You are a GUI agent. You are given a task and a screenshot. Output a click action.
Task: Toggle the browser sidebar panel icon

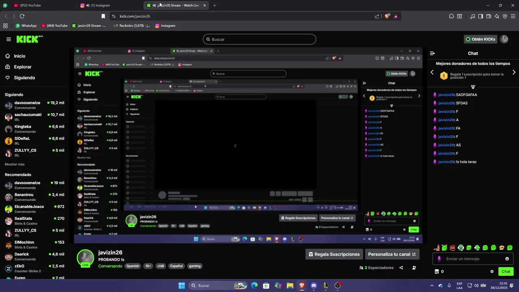tap(480, 16)
